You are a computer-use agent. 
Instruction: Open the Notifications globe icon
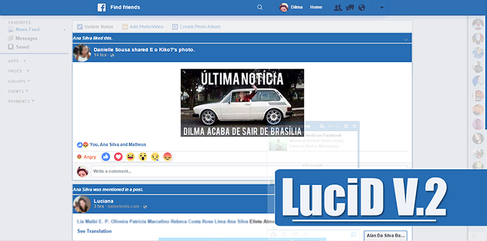[362, 8]
